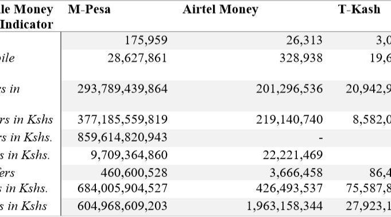
Task: Click the Airtel value 22,221,469
Action: pos(293,155)
